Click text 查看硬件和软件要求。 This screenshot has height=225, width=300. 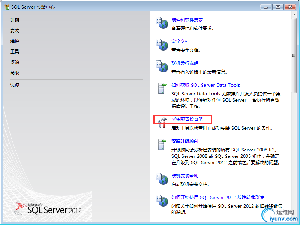(x=193, y=28)
